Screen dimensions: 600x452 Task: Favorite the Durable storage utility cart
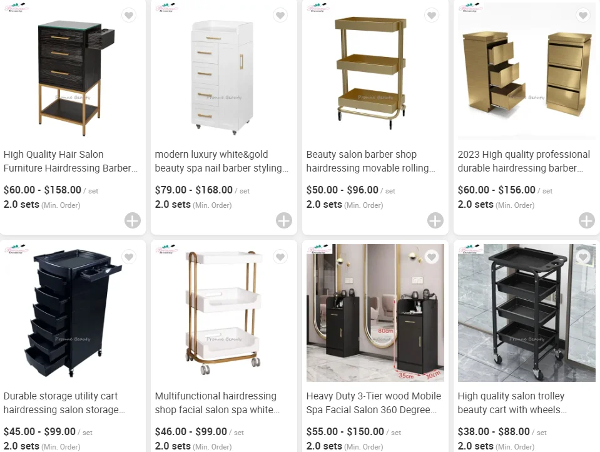click(129, 257)
